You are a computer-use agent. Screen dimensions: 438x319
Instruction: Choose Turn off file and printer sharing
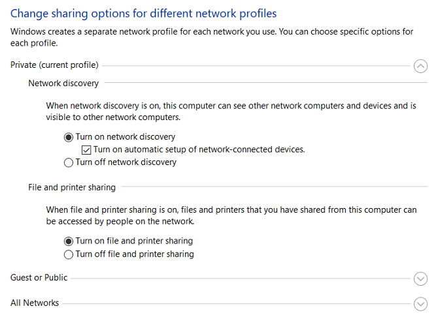[x=69, y=254]
